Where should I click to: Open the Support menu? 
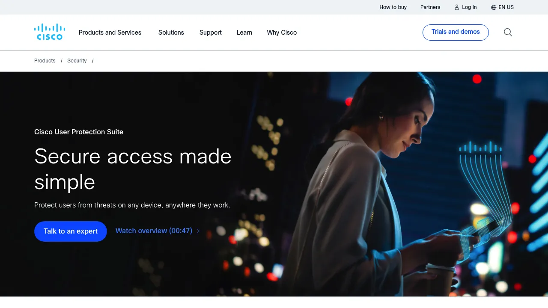(x=211, y=33)
